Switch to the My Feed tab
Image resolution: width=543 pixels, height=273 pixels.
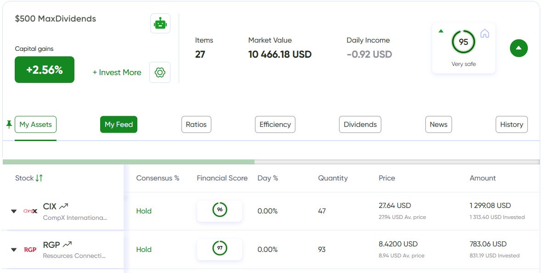tap(119, 125)
